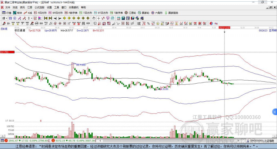This screenshot has width=277, height=149.
Task: Click the 极反通道 indicator name
Action: tap(20, 31)
